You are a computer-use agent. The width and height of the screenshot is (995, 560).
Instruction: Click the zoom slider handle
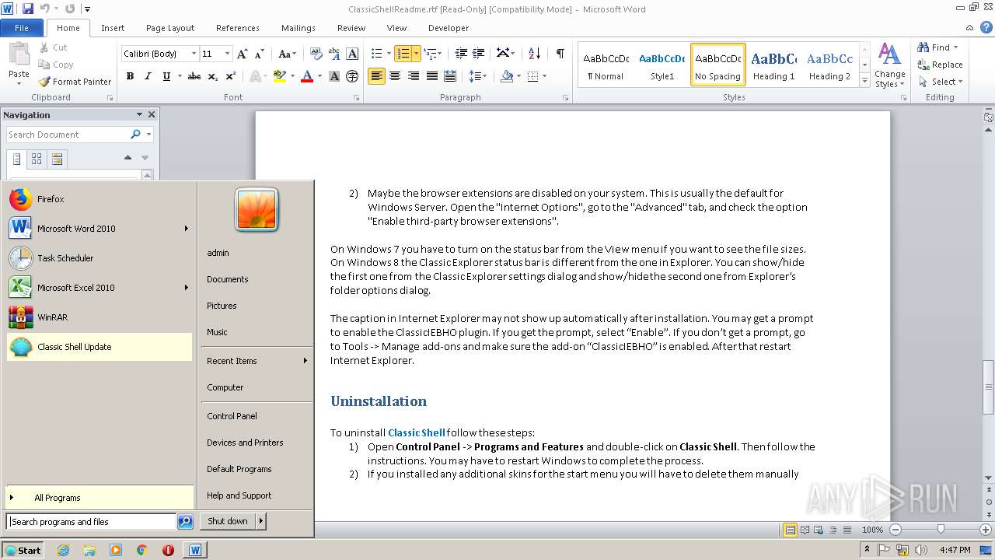pyautogui.click(x=941, y=530)
